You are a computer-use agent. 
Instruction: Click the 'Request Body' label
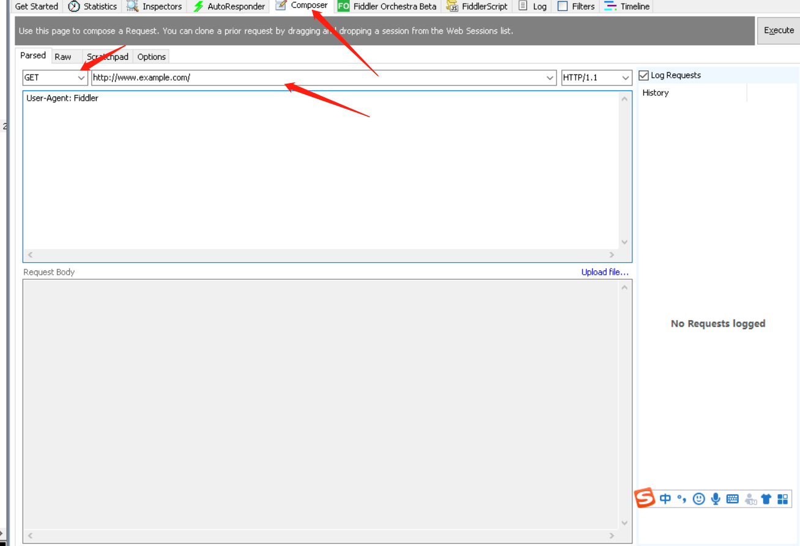click(x=49, y=272)
